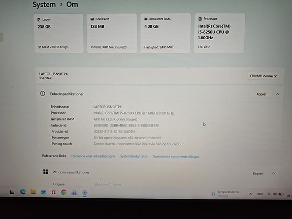292x219 pixels.
Task: Click Omdøb denne pc button
Action: click(x=264, y=76)
